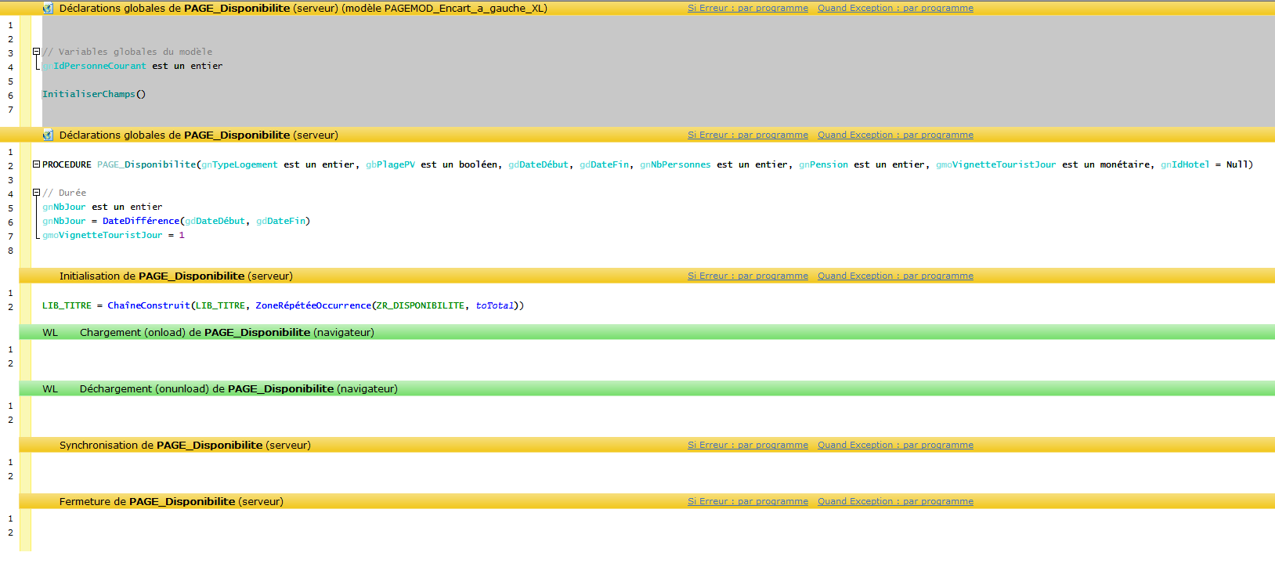Click the ZoneRépétéeOccurrence function name

[313, 305]
